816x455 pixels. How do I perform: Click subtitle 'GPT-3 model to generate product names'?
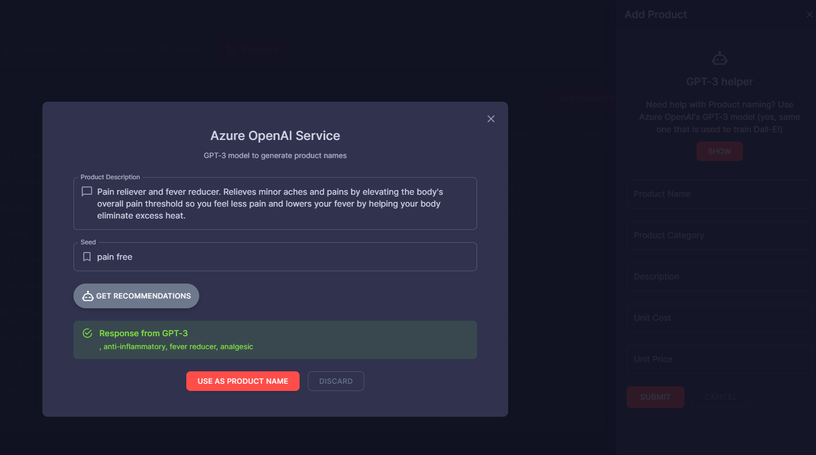click(x=275, y=155)
